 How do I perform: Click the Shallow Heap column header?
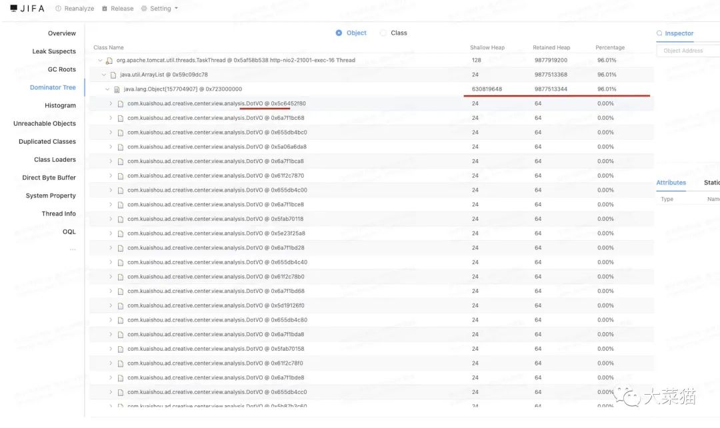coord(487,48)
